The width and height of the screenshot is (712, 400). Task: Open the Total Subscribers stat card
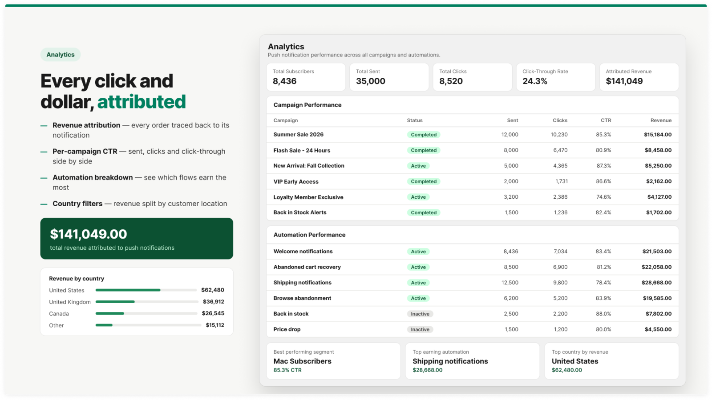point(306,77)
